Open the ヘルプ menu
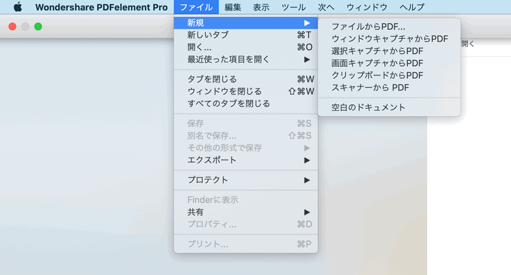Viewport: 511px width, 275px height. [412, 7]
